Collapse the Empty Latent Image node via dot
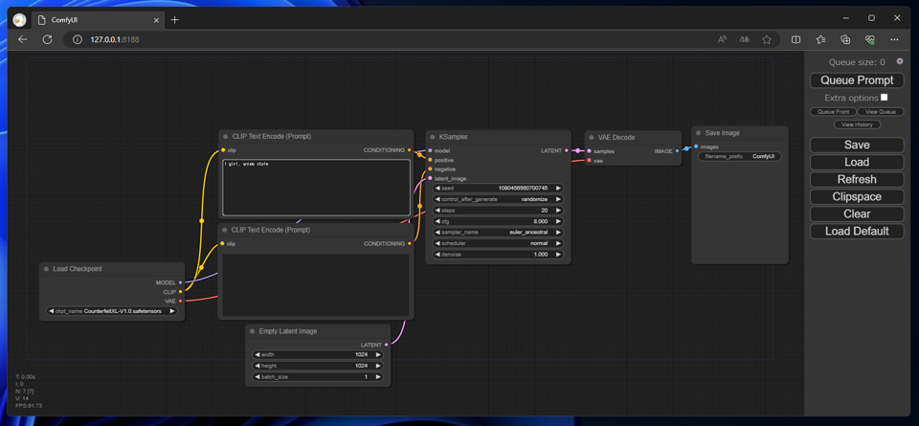 (252, 331)
